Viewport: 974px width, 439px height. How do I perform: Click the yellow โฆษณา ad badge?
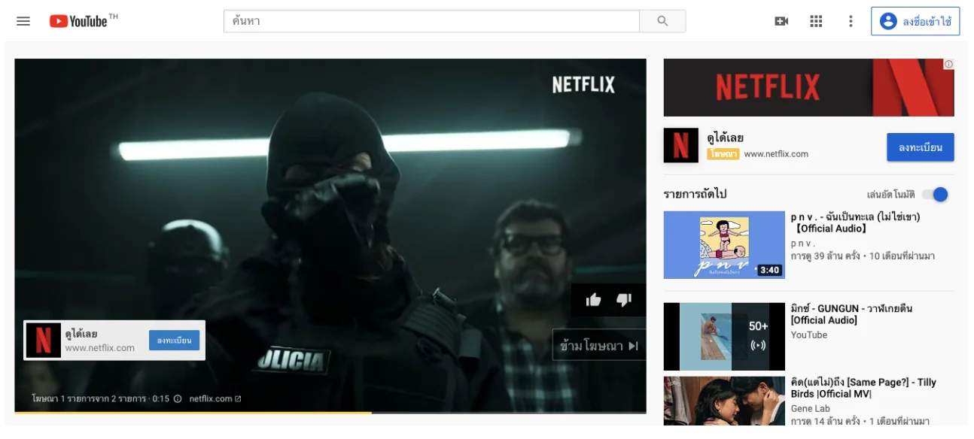tap(723, 154)
